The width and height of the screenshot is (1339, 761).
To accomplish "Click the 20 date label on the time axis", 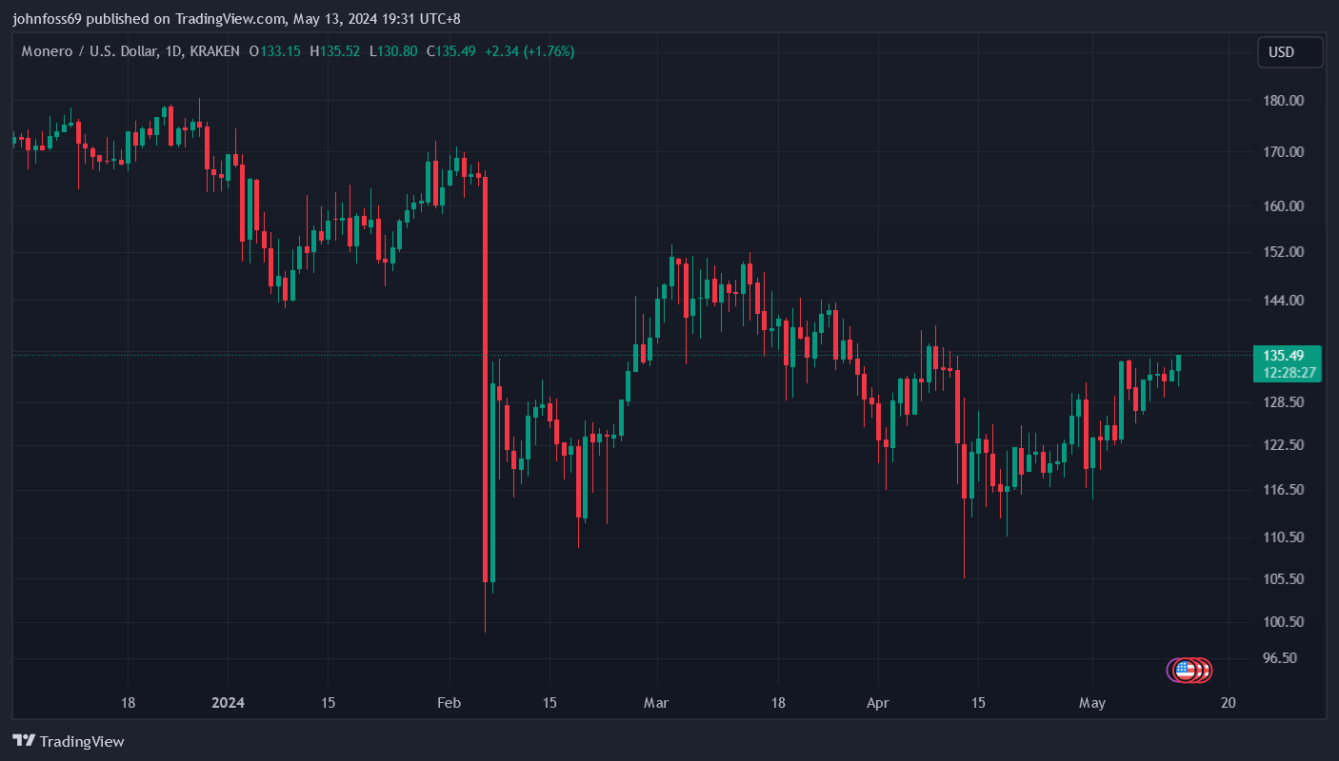I will click(1229, 703).
